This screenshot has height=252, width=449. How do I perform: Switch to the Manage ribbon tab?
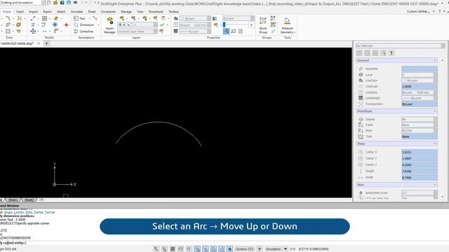tap(126, 12)
